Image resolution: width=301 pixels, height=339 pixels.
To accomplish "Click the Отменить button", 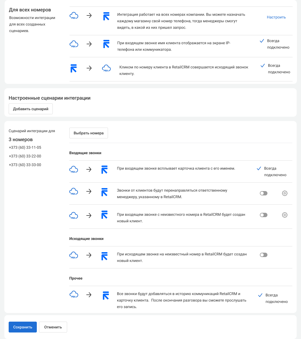I will (53, 327).
